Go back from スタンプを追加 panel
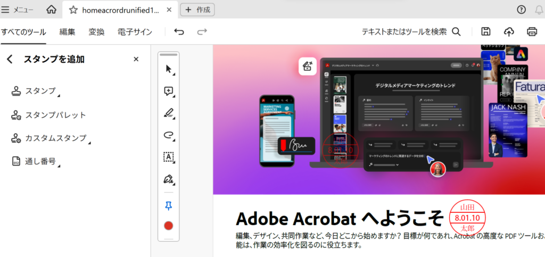Viewport: 545px width, 257px height. [x=10, y=60]
